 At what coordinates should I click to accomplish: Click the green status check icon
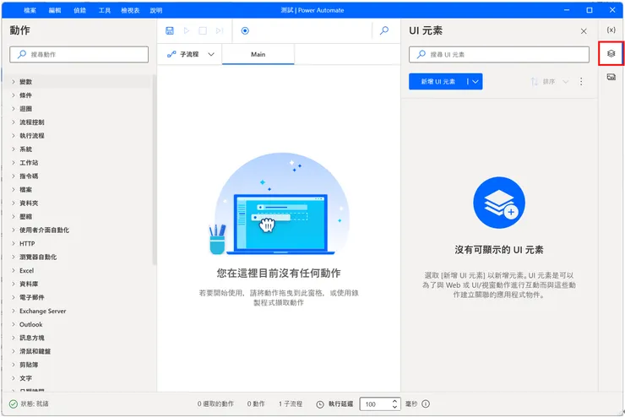(x=14, y=403)
